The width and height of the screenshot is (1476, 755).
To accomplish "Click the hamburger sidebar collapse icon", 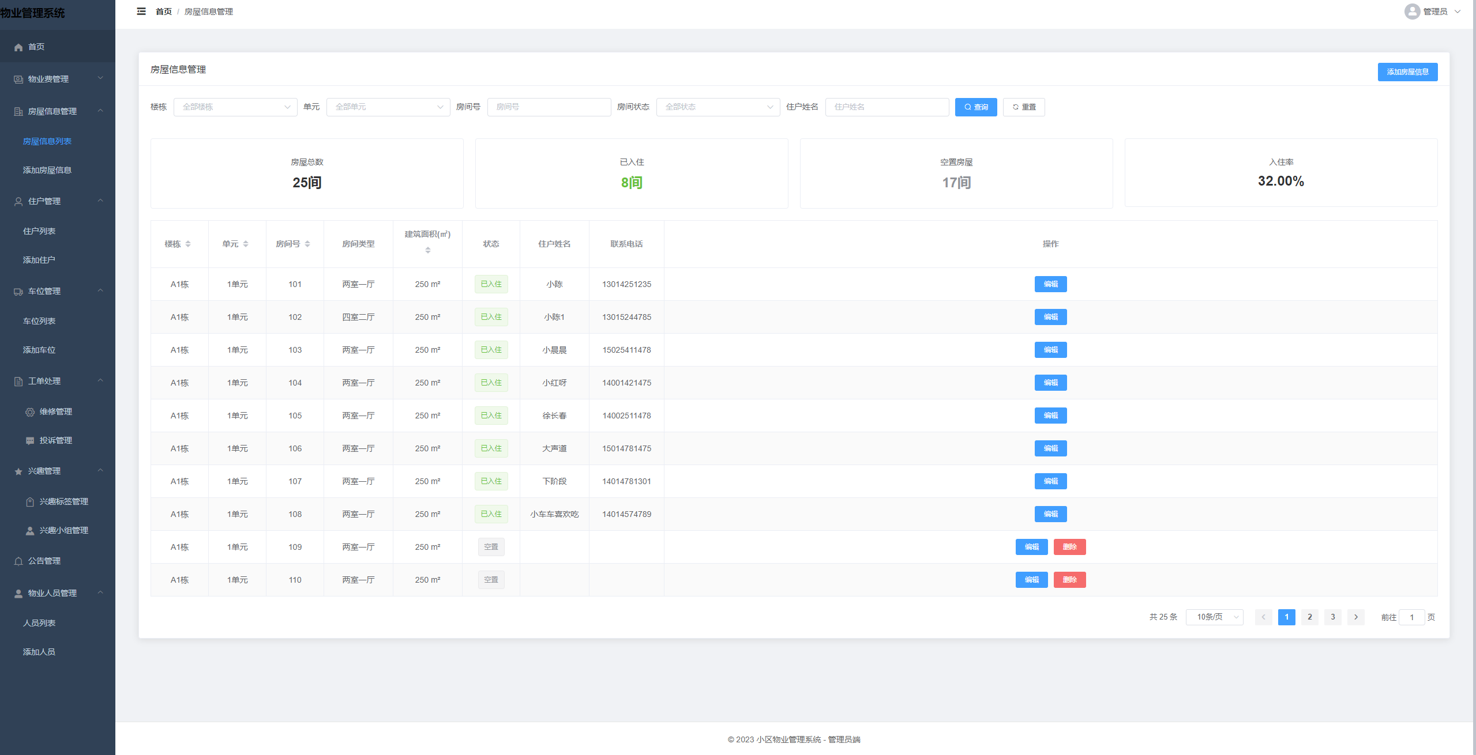I will 141,12.
